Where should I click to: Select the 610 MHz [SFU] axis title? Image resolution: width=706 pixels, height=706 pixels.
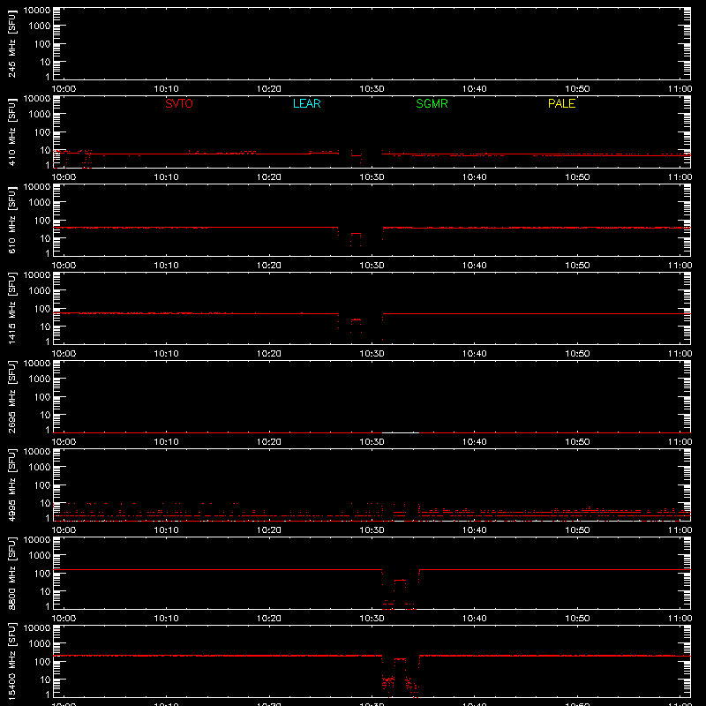(x=11, y=220)
